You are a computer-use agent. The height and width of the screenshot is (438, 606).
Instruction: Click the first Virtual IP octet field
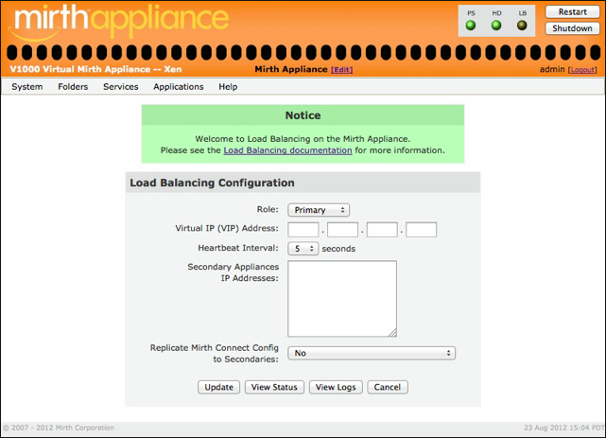click(x=303, y=230)
